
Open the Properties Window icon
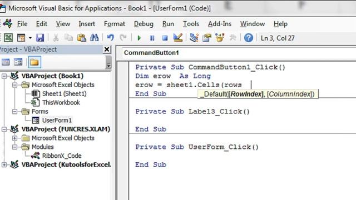pos(207,38)
